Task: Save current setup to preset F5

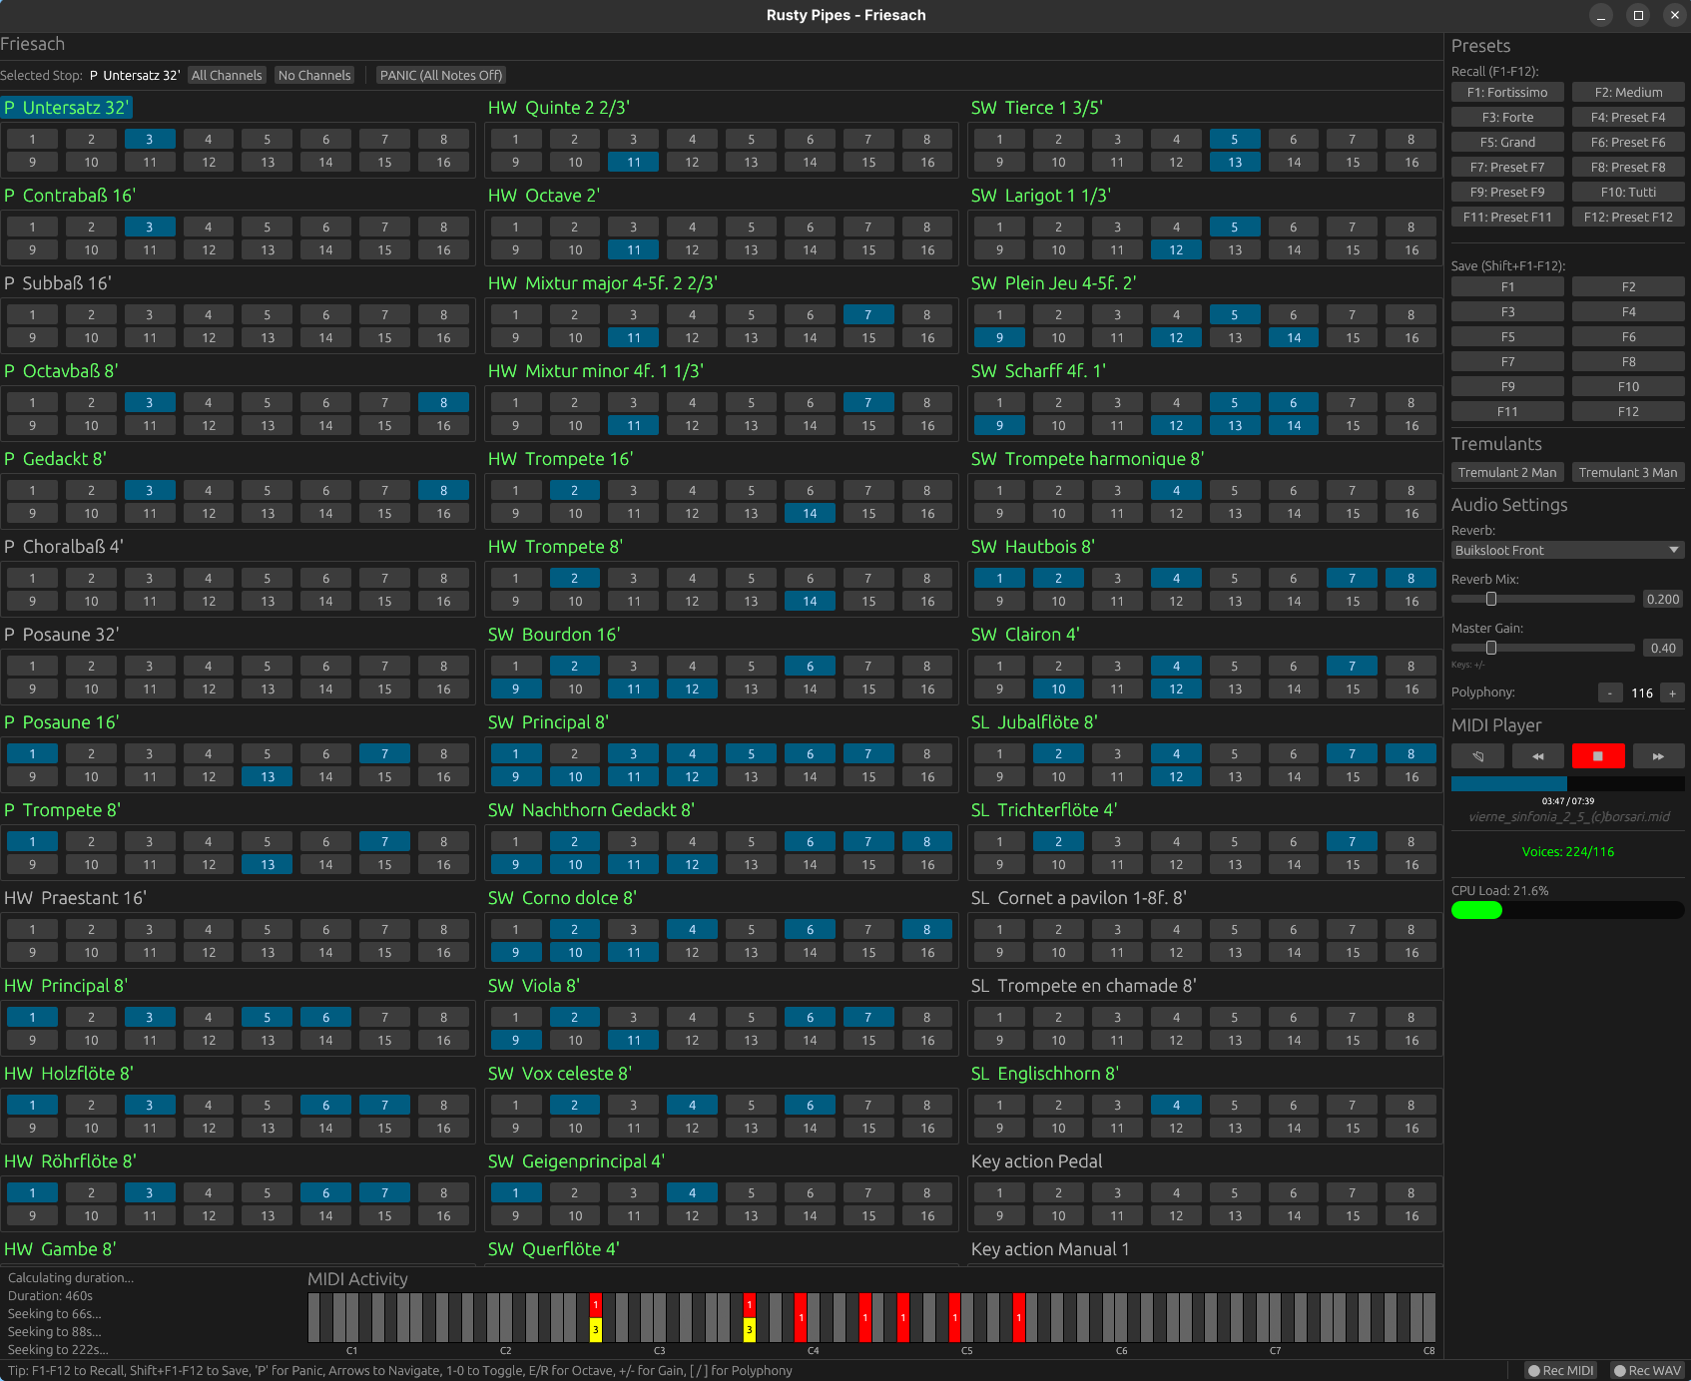Action: point(1507,337)
